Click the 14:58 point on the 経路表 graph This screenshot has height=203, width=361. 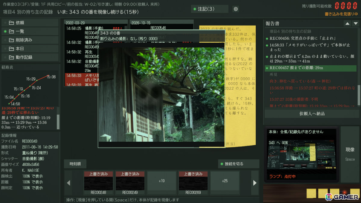point(9,104)
